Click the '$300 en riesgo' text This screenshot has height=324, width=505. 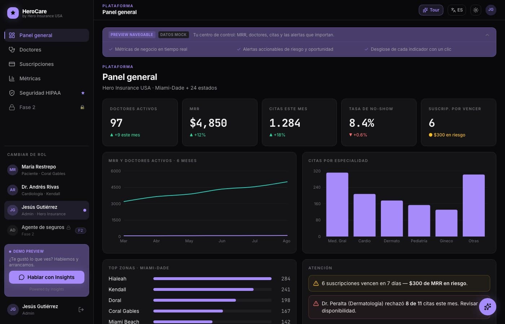point(449,135)
